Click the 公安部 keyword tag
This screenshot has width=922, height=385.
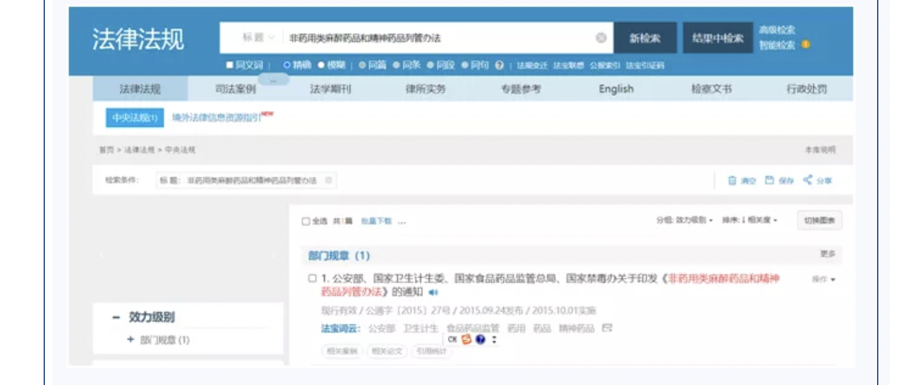coord(381,328)
